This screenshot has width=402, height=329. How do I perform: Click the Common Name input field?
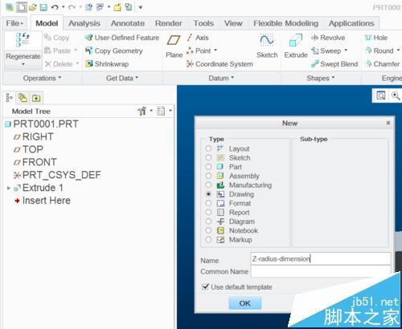[321, 271]
